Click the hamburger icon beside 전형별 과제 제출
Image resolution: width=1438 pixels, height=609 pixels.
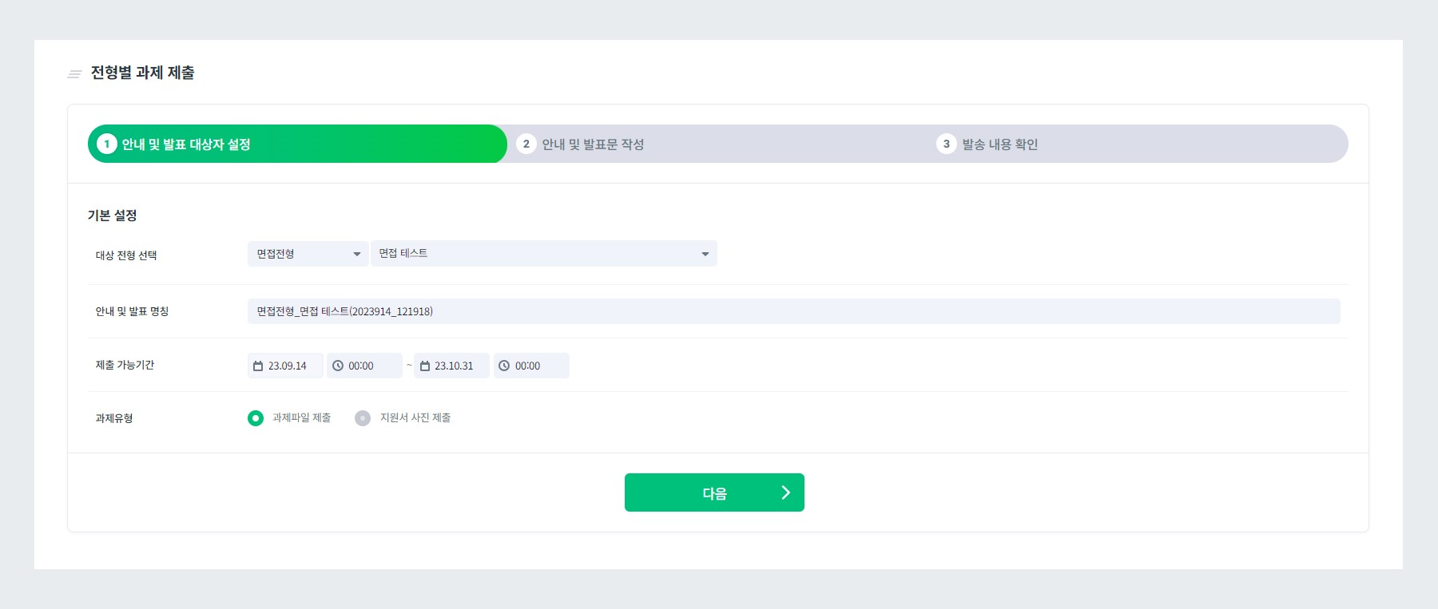[73, 73]
